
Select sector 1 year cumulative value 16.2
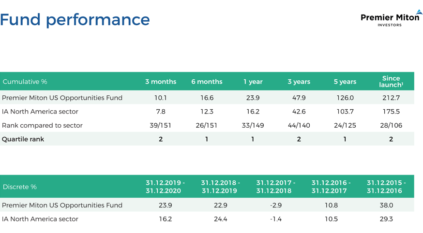253,112
